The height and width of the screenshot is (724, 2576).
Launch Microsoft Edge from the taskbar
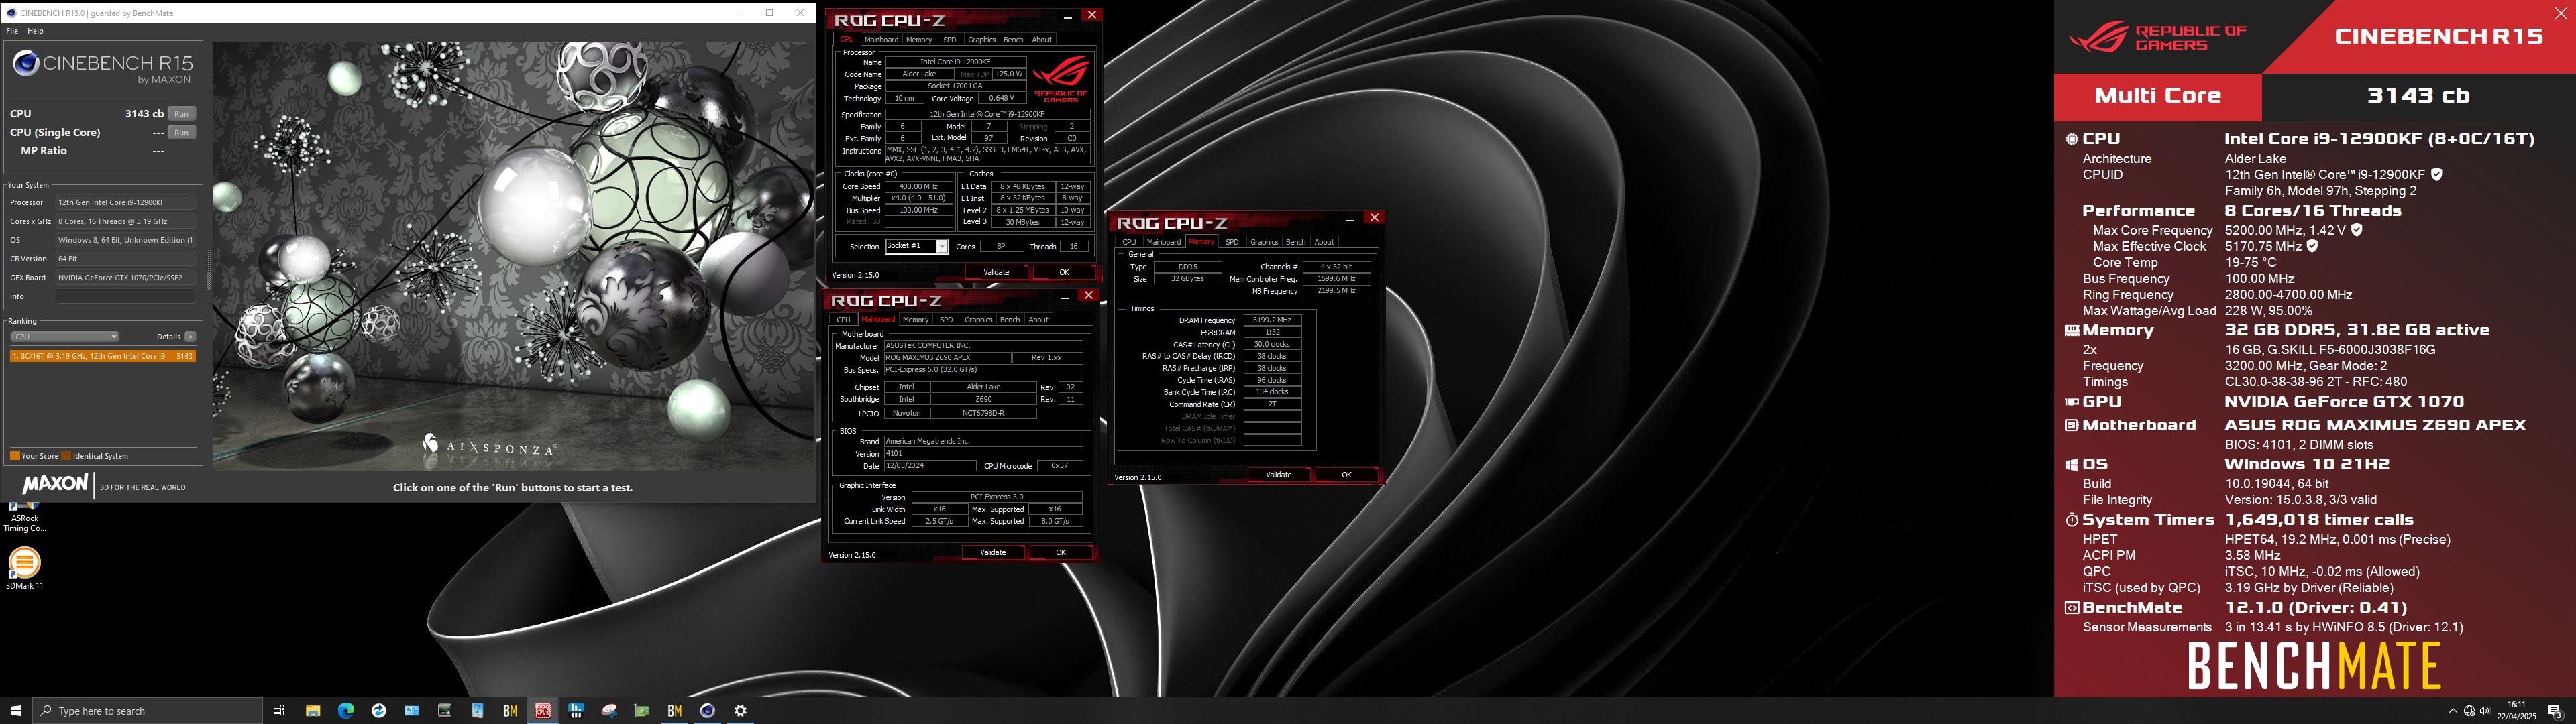pos(346,711)
